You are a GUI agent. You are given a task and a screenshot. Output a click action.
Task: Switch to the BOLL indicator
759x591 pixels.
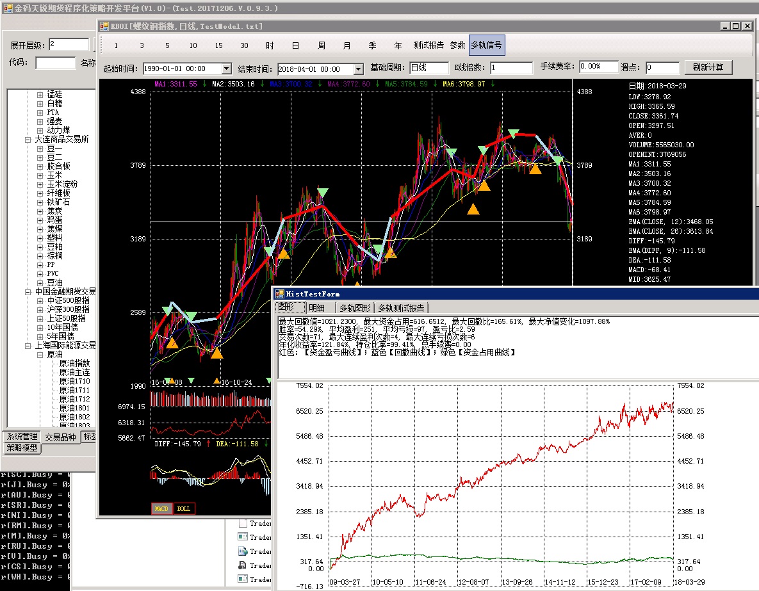tap(184, 509)
